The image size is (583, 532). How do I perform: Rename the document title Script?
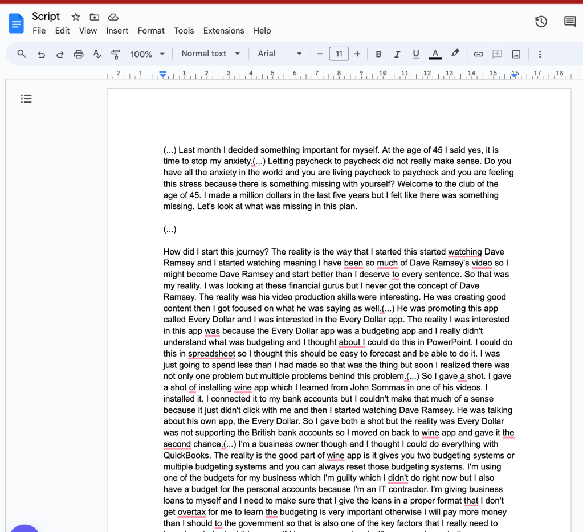pos(46,17)
